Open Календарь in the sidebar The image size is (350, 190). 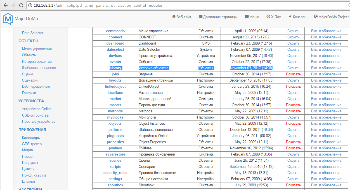click(31, 138)
